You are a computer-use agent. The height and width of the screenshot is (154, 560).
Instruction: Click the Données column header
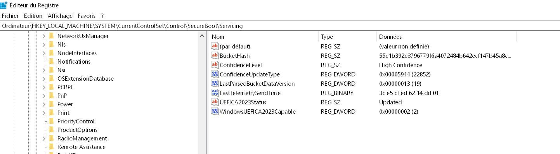(x=446, y=37)
